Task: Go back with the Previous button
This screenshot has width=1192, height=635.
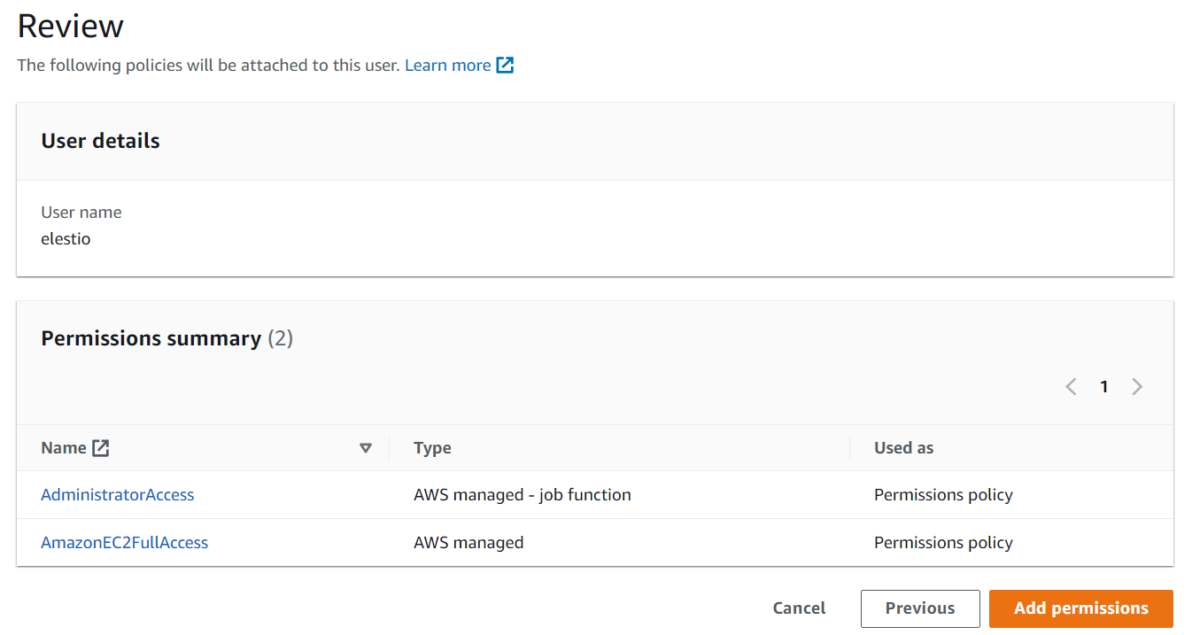Action: (920, 608)
